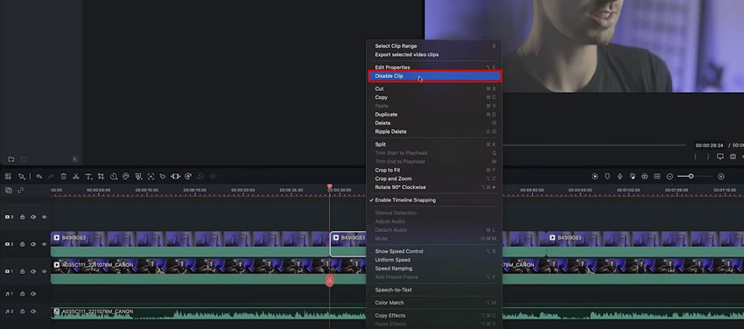
Task: Click the mark-out bracket under preview
Action: coord(708,157)
